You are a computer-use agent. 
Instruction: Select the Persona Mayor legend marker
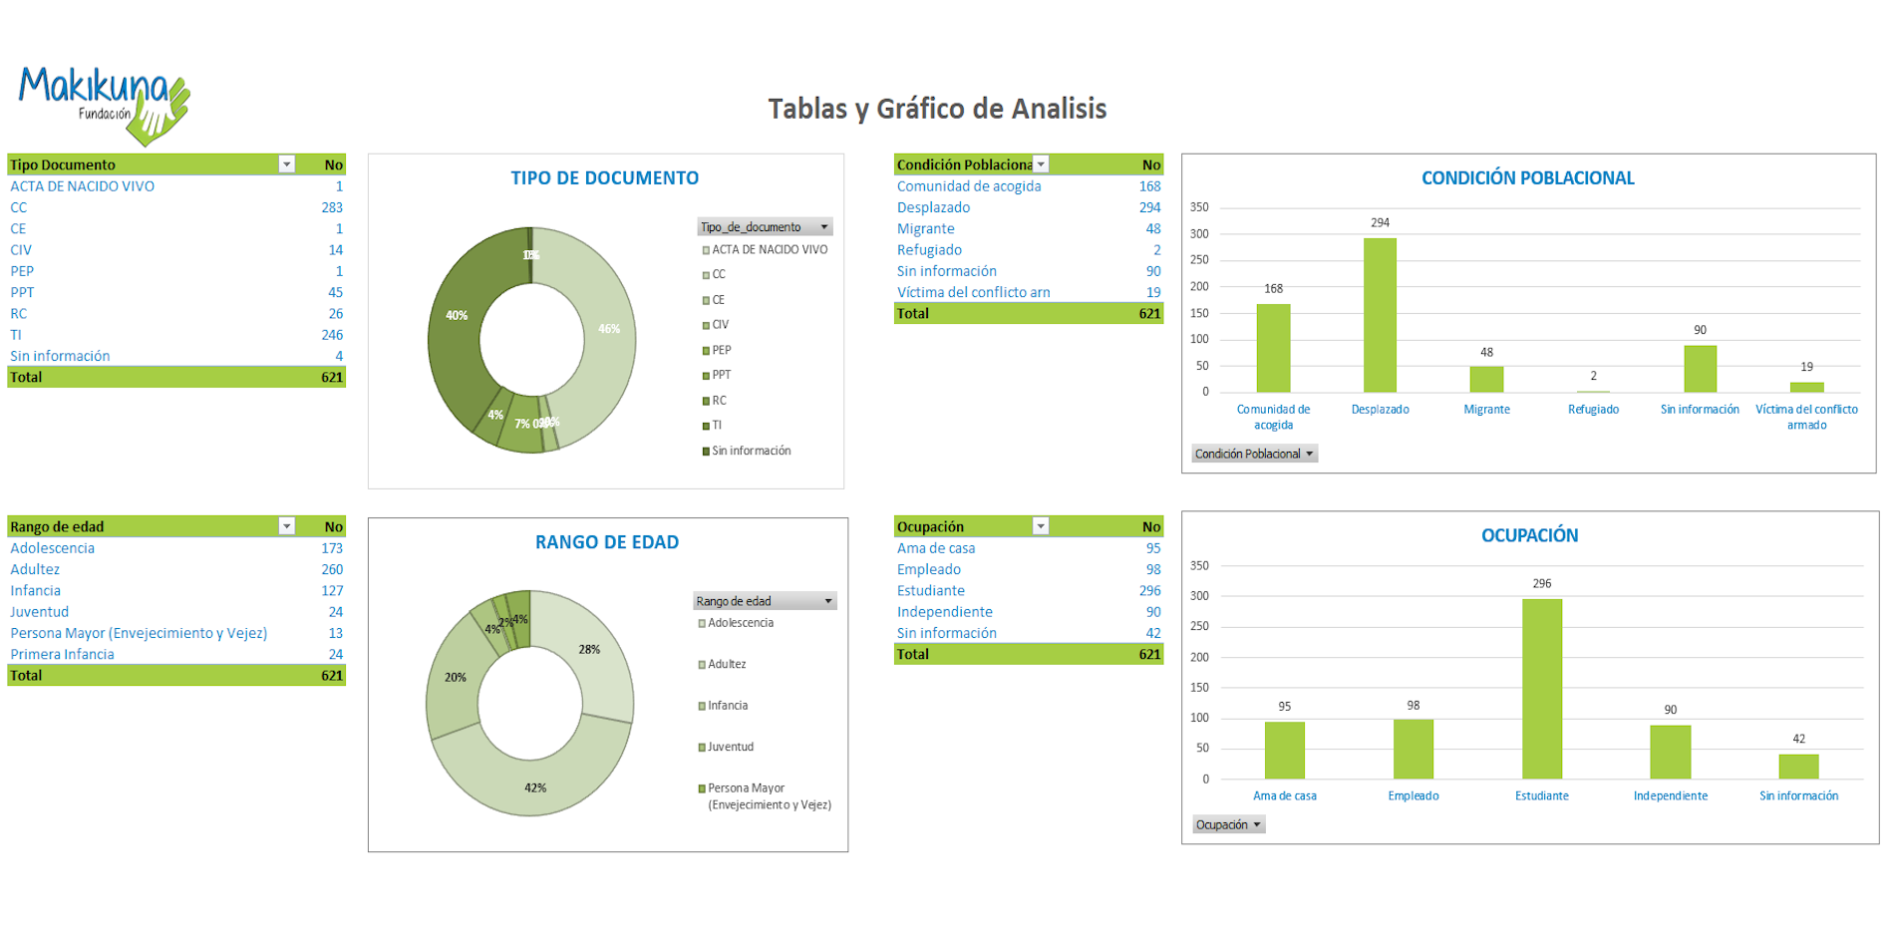[702, 788]
